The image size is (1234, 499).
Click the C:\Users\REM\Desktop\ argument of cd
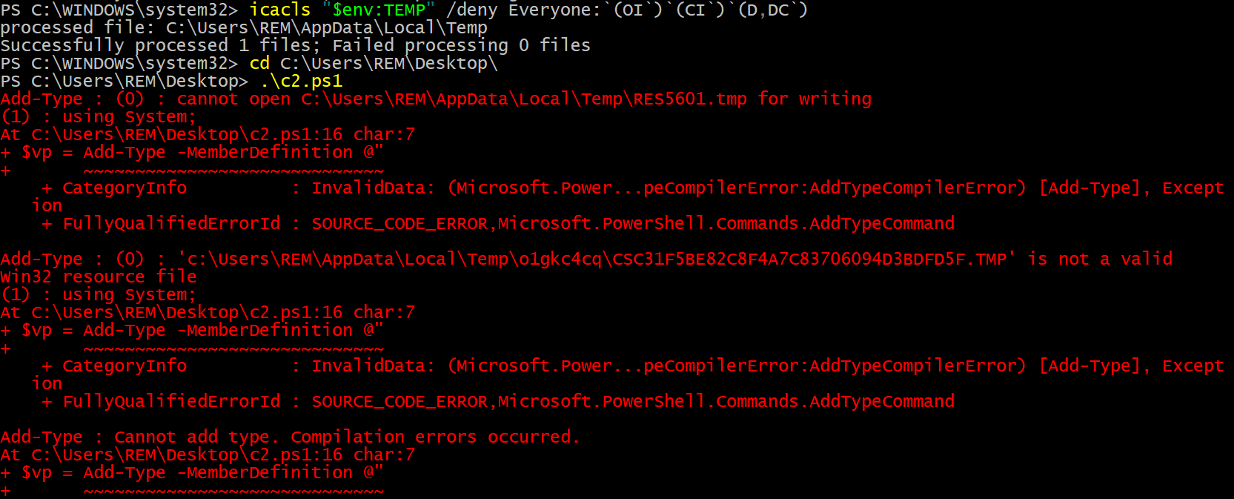388,64
